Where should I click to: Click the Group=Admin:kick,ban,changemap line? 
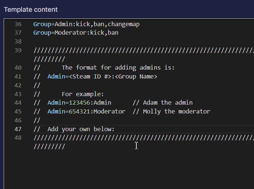click(x=86, y=24)
